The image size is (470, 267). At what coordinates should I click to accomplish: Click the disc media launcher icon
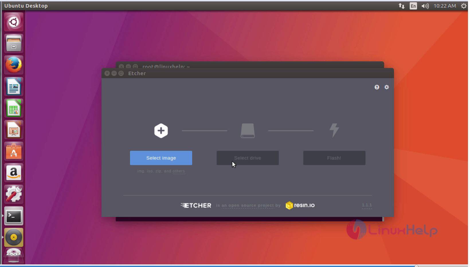pos(13,237)
